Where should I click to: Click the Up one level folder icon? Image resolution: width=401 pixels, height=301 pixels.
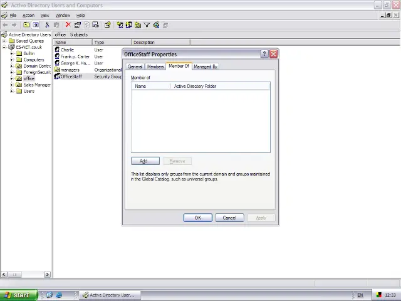pos(26,25)
